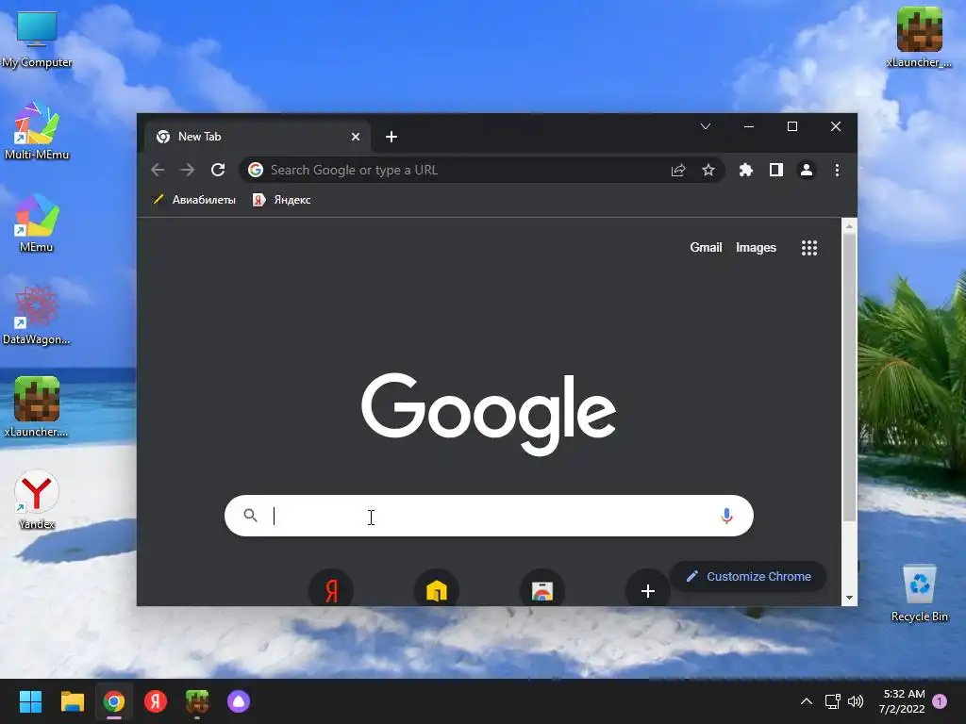The image size is (966, 724).
Task: Add a new shortcut tile
Action: pyautogui.click(x=647, y=591)
